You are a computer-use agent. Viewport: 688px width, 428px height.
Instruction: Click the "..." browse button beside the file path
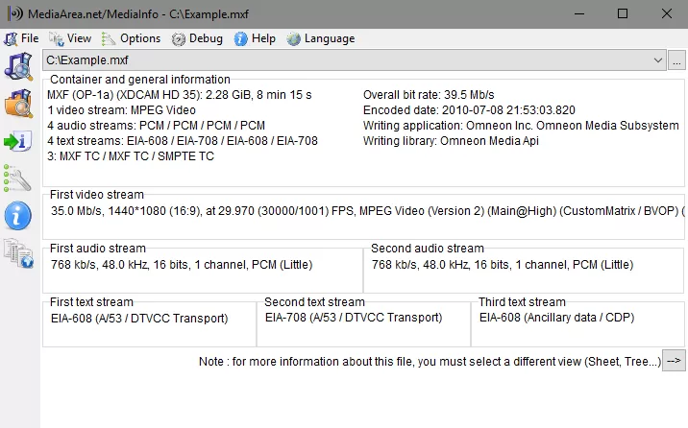(x=677, y=60)
